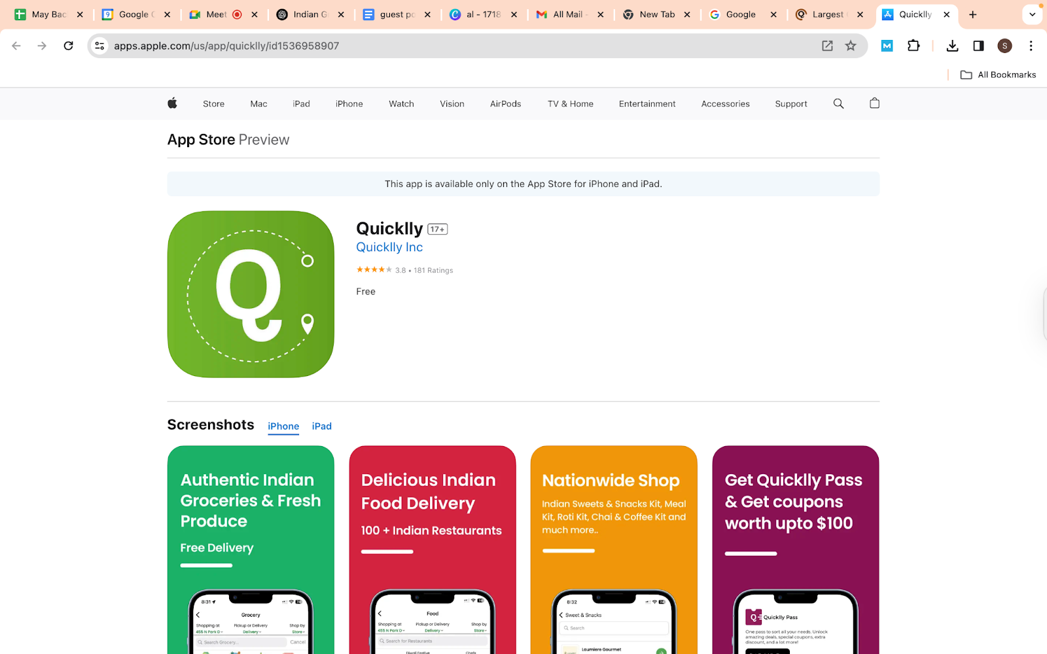Open the Quicklly Inc developer link
The height and width of the screenshot is (654, 1047).
[x=389, y=247]
